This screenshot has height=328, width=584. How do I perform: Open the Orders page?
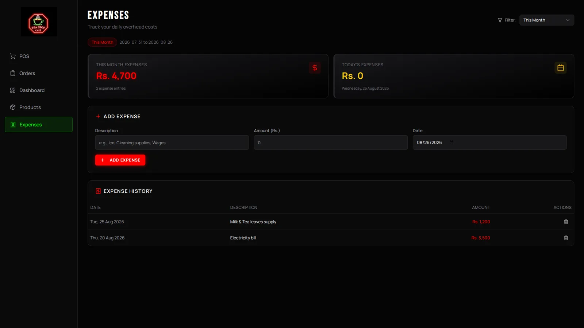point(39,73)
